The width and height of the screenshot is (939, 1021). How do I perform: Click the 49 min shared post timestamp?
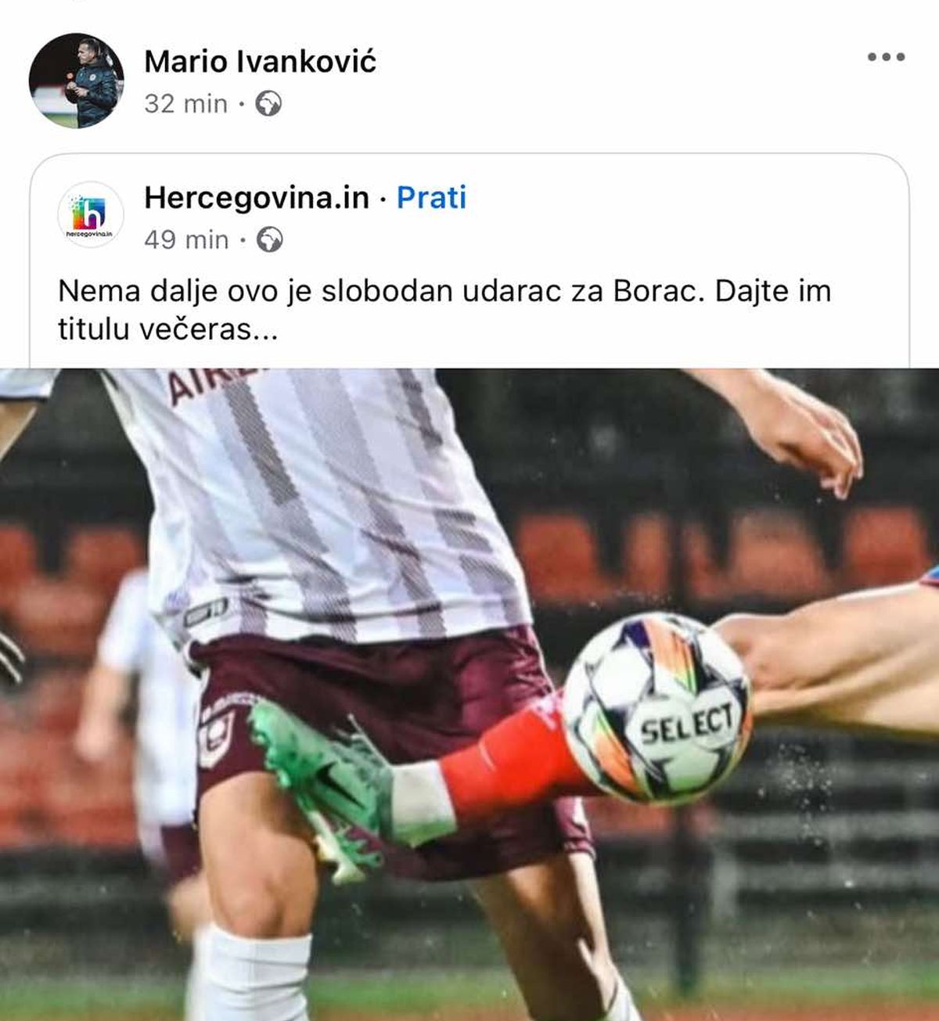186,239
